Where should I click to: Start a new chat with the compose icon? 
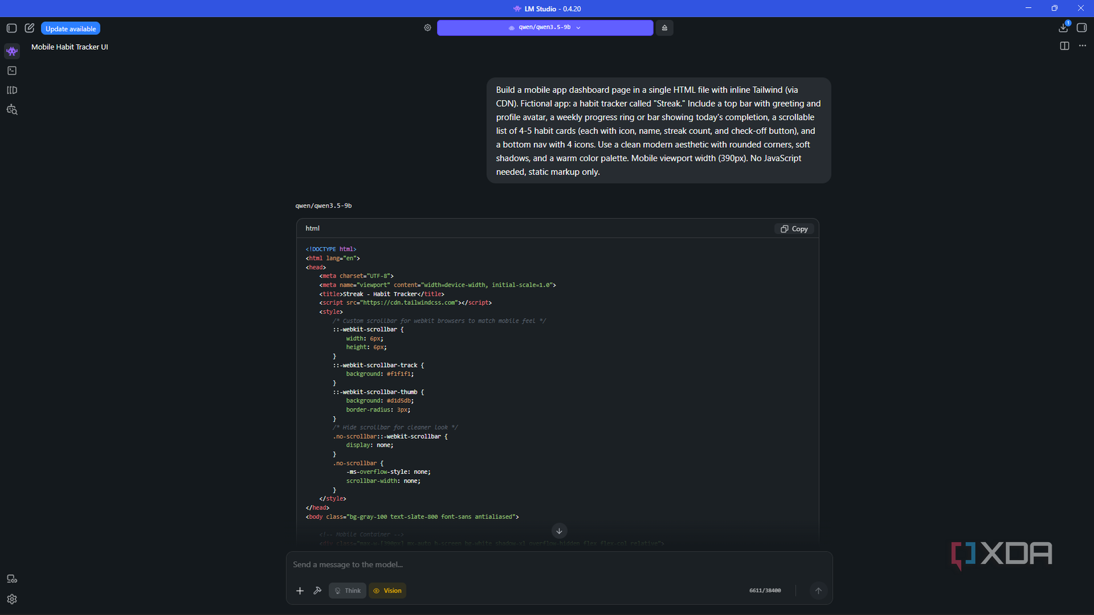[30, 28]
